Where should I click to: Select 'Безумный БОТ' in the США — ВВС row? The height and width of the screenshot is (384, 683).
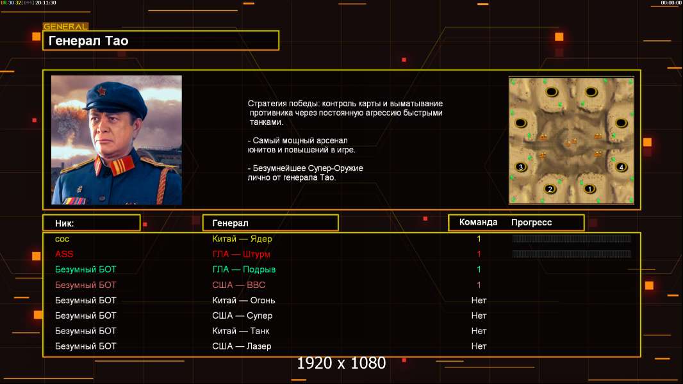click(86, 285)
